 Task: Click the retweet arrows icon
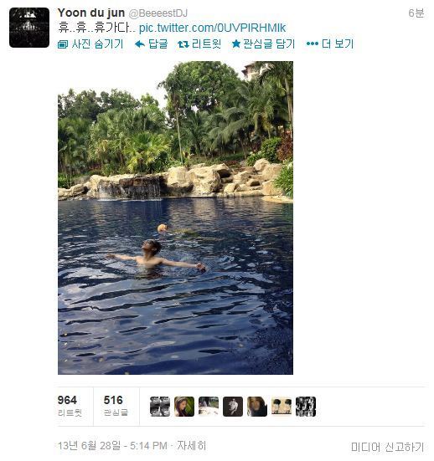tap(183, 44)
